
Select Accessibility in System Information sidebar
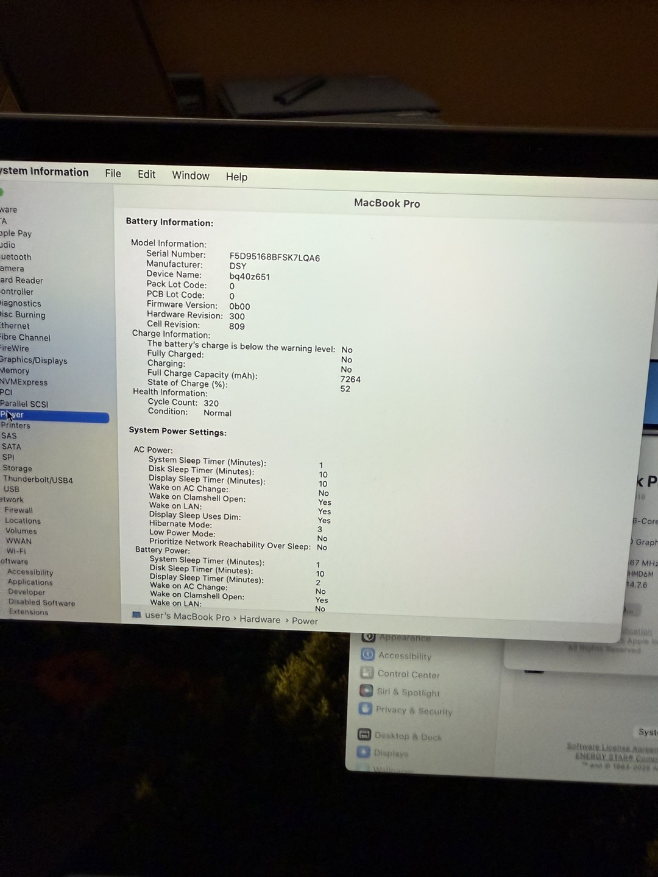pos(30,572)
